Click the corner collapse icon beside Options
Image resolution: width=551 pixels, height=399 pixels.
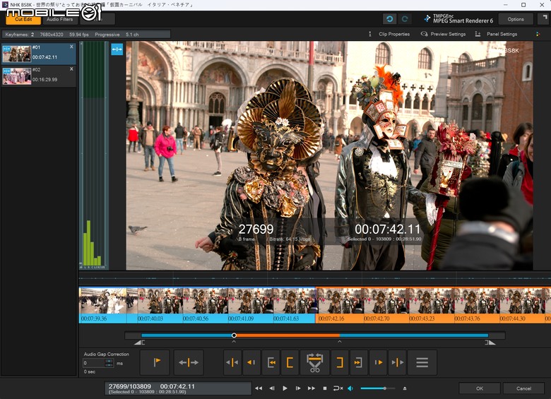(545, 19)
